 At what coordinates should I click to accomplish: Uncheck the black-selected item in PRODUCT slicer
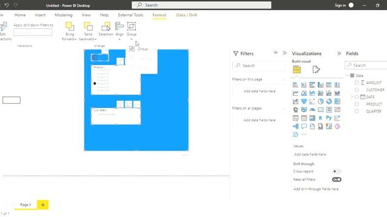pyautogui.click(x=95, y=83)
